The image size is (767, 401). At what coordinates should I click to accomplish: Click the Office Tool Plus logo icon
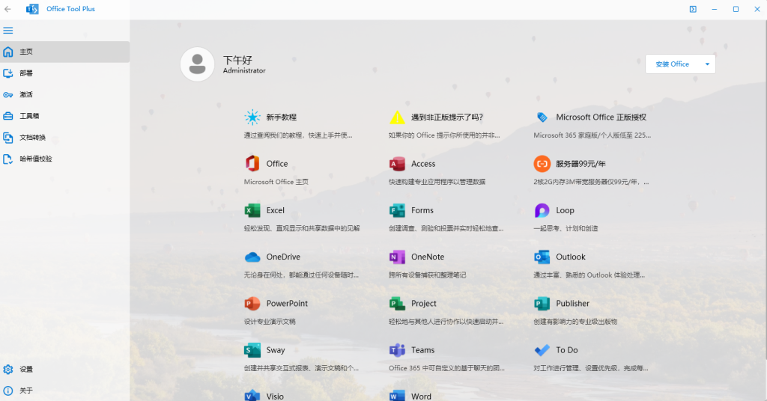[x=32, y=9]
